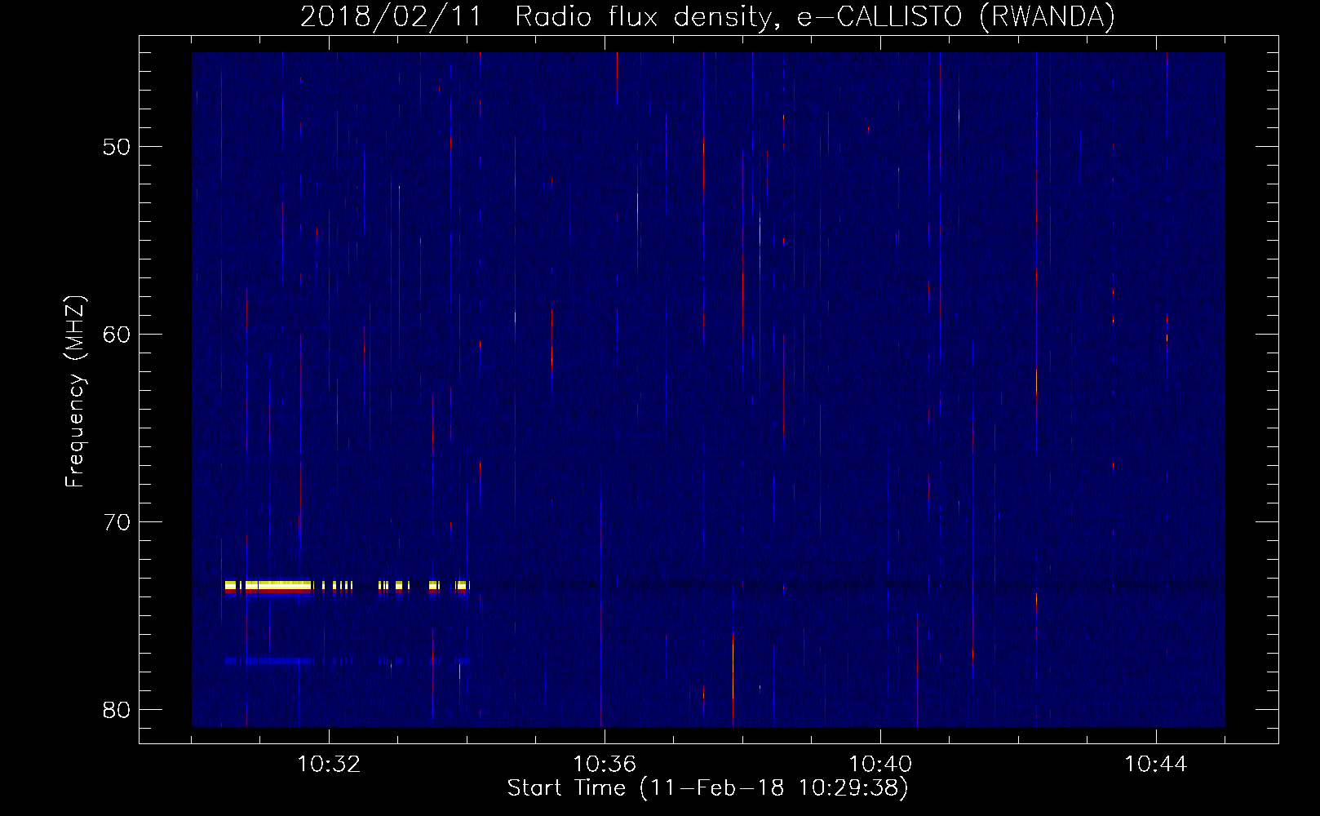Select the 10:32 time tick label
This screenshot has height=816, width=1320.
(329, 765)
